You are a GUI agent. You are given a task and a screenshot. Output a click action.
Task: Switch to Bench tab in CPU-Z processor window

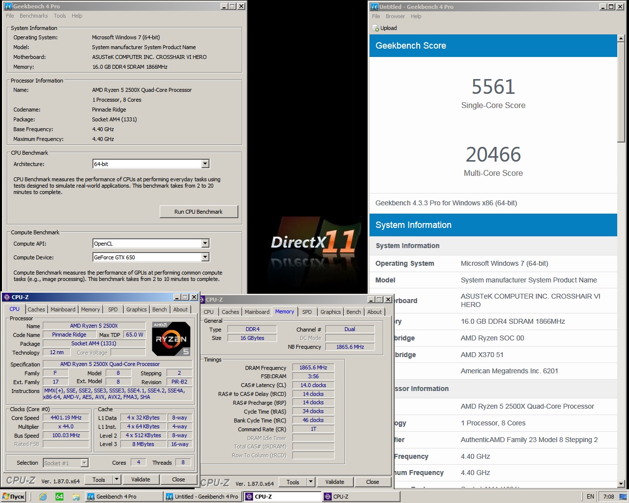(159, 309)
